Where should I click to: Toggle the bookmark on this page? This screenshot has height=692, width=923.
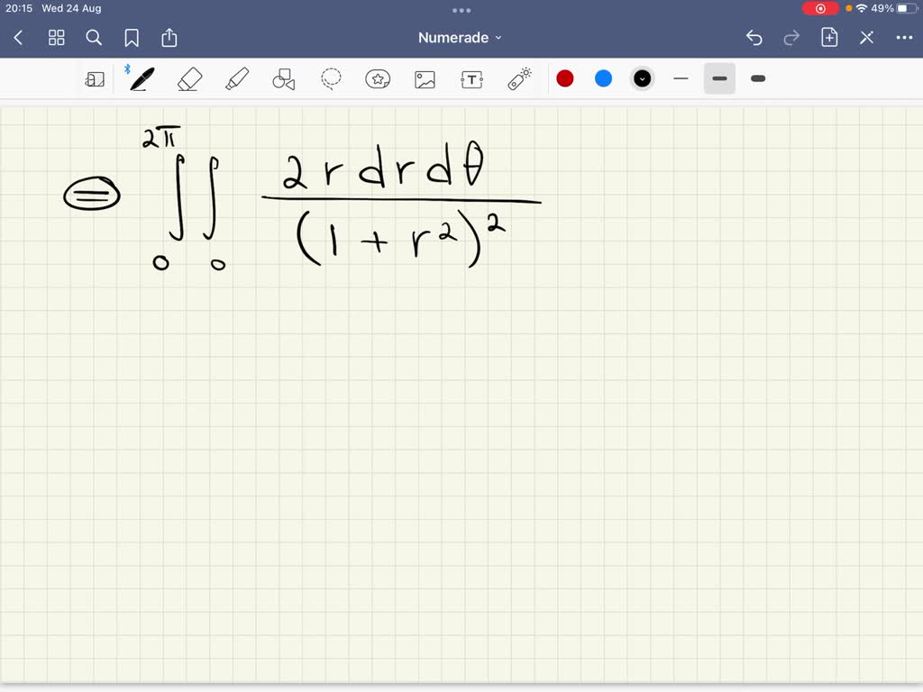[x=132, y=38]
